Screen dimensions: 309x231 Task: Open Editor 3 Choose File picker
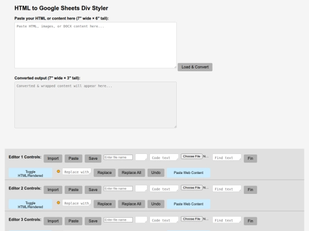coord(192,219)
